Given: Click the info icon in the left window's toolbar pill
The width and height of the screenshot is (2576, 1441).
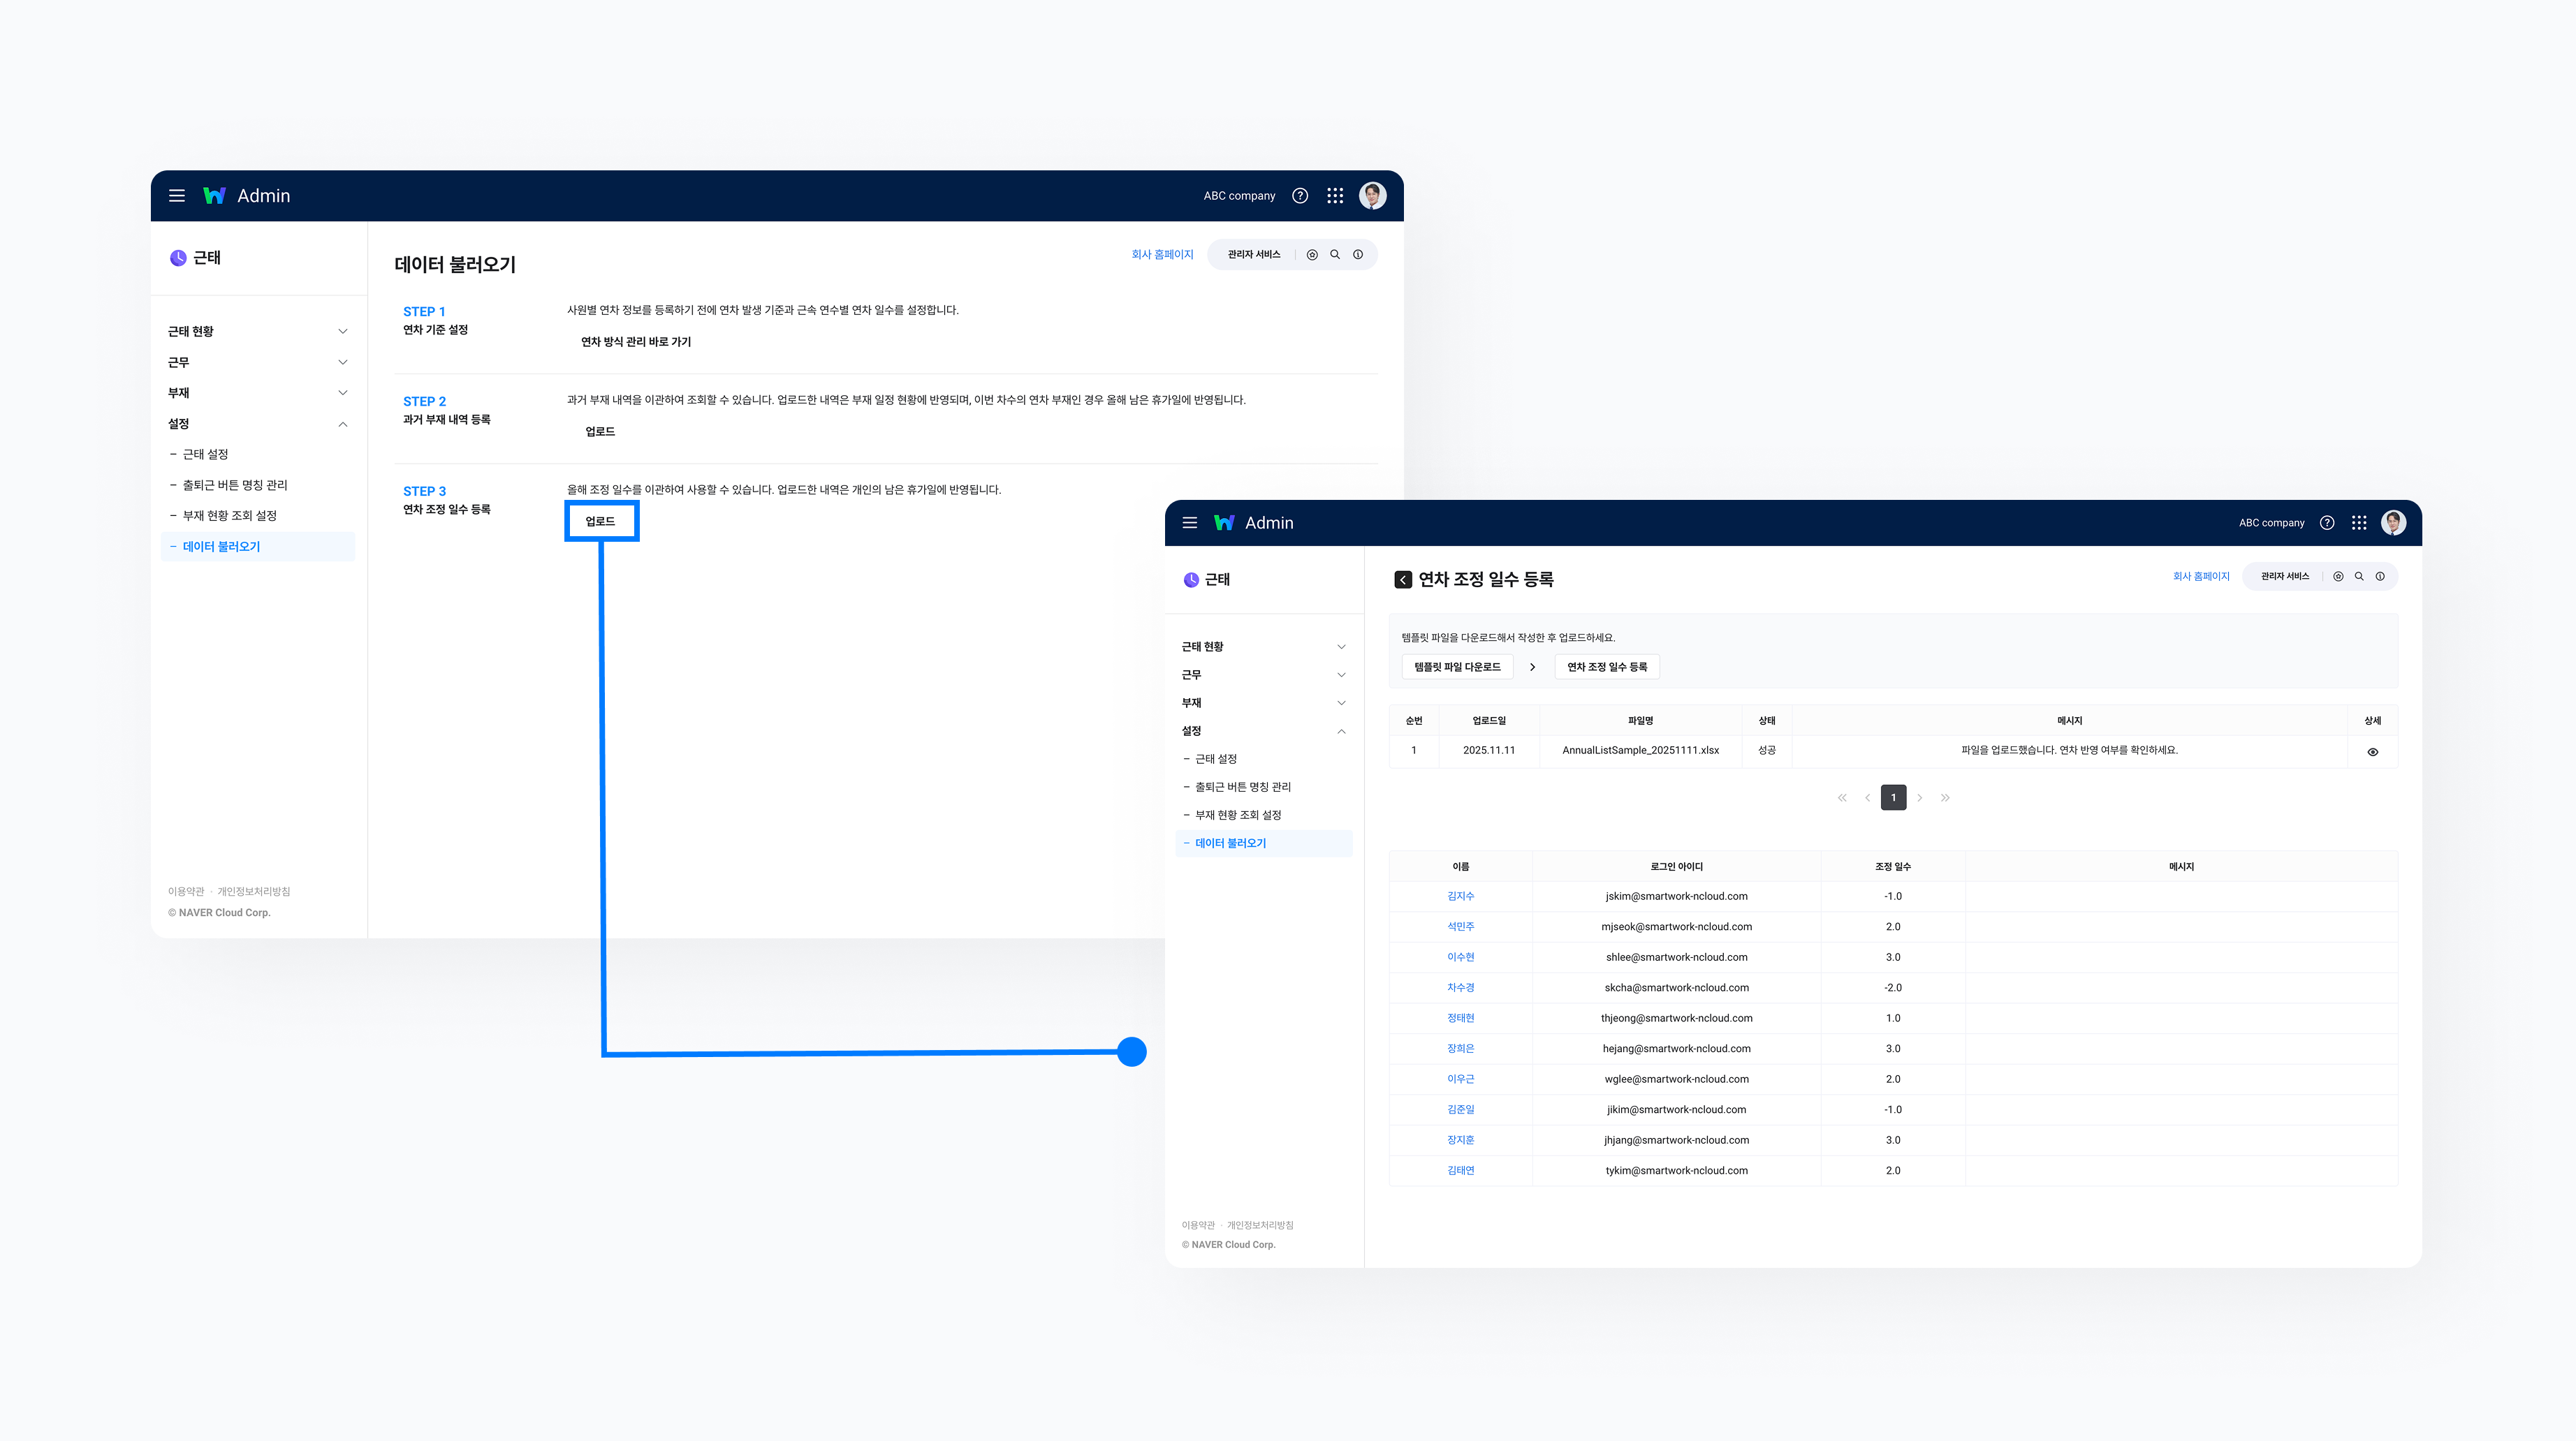Looking at the screenshot, I should 1358,255.
